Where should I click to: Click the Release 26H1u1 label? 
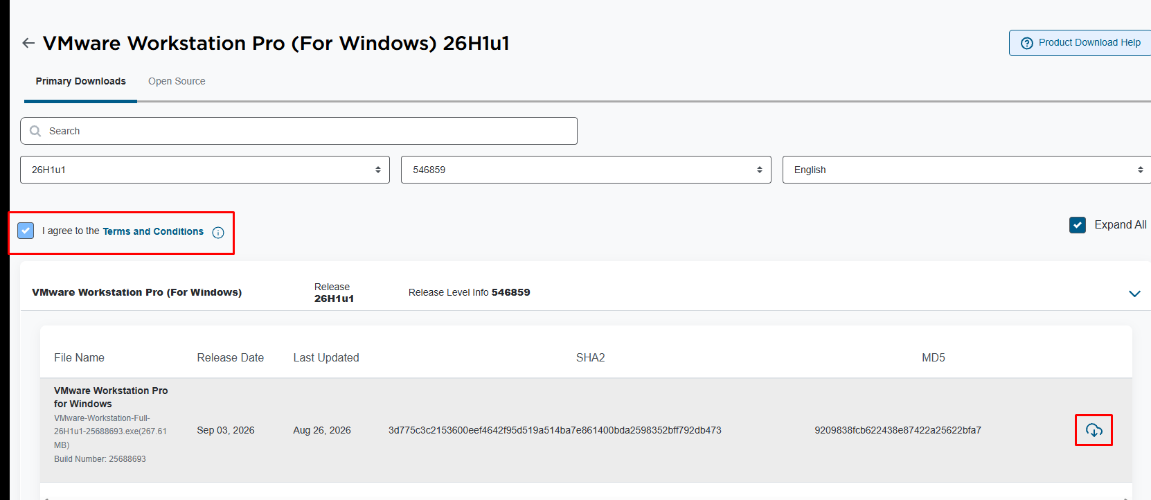(x=334, y=292)
